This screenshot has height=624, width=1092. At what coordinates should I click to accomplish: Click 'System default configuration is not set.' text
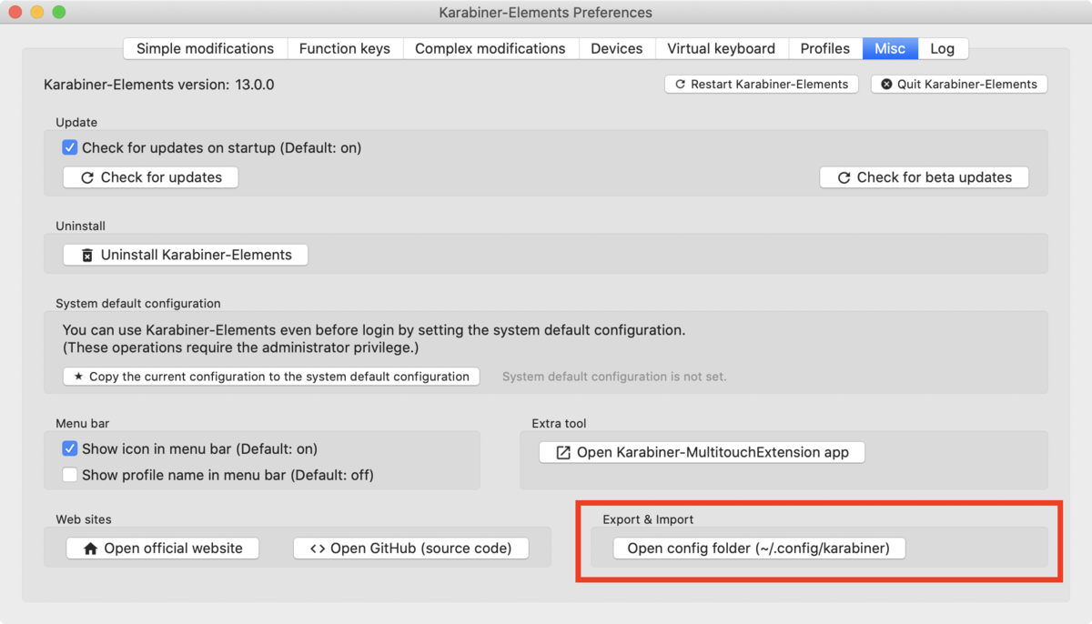pyautogui.click(x=614, y=377)
